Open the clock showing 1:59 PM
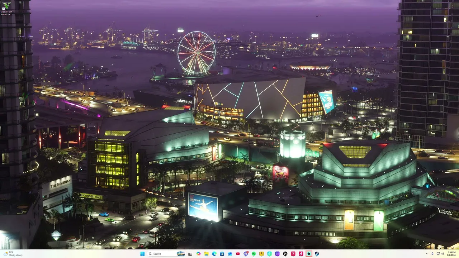 tap(451, 254)
